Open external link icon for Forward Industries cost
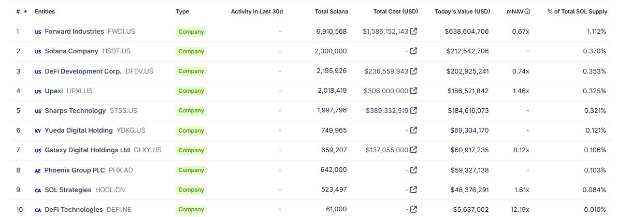 (x=413, y=32)
